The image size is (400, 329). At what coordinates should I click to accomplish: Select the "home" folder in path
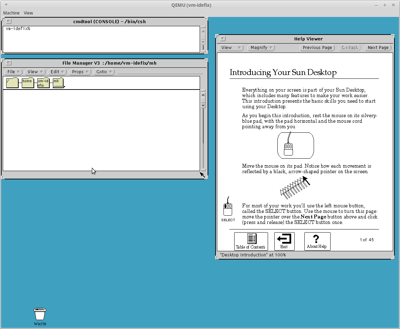(x=28, y=83)
